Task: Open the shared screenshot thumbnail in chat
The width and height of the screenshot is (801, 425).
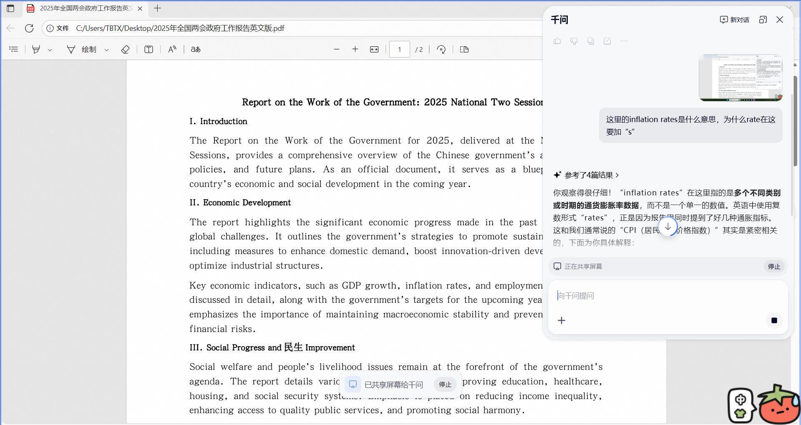Action: coord(741,77)
